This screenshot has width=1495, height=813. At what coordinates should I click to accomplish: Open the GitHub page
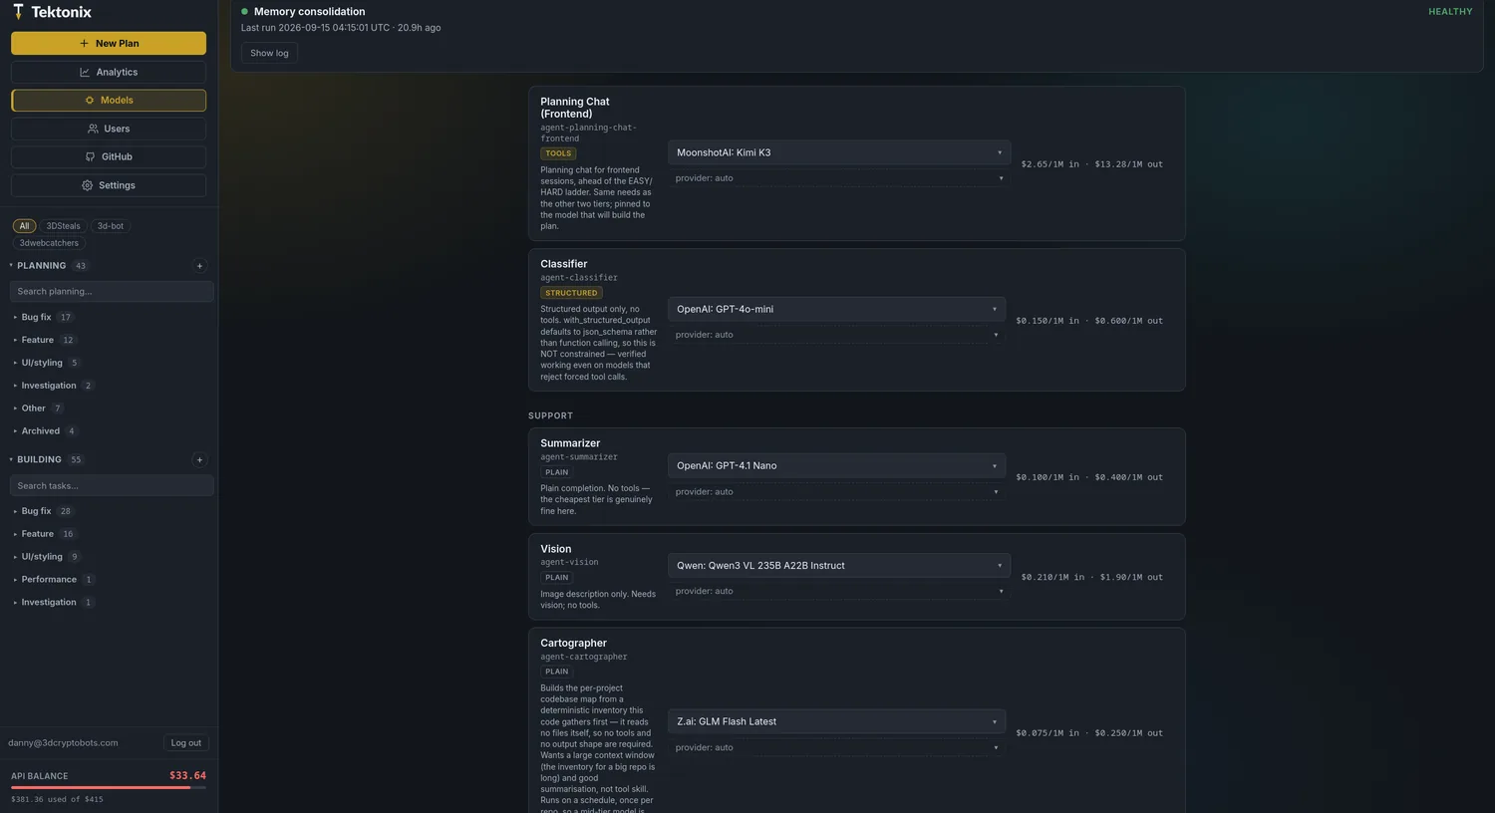pyautogui.click(x=109, y=157)
